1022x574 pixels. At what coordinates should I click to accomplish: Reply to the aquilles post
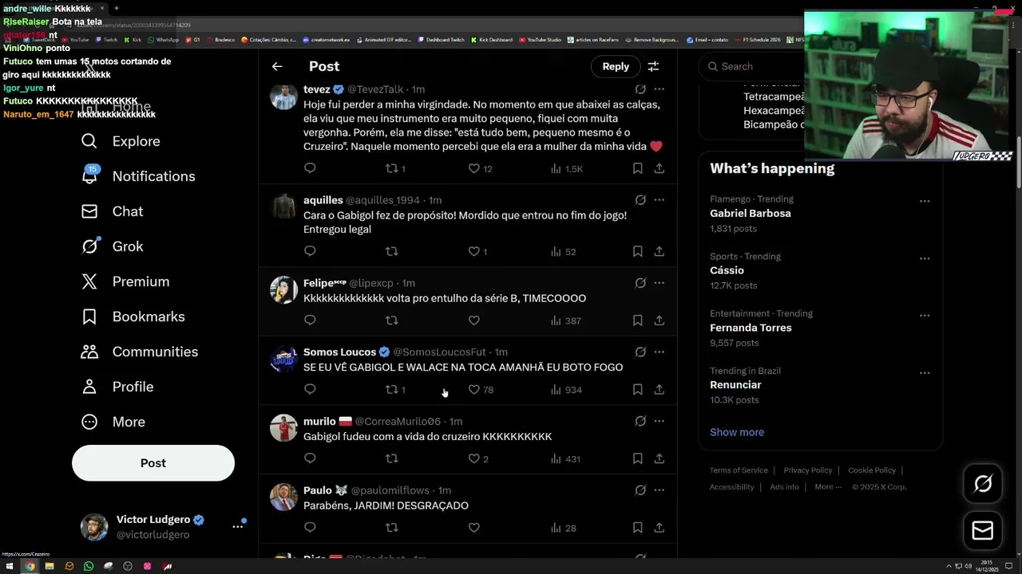click(x=310, y=251)
